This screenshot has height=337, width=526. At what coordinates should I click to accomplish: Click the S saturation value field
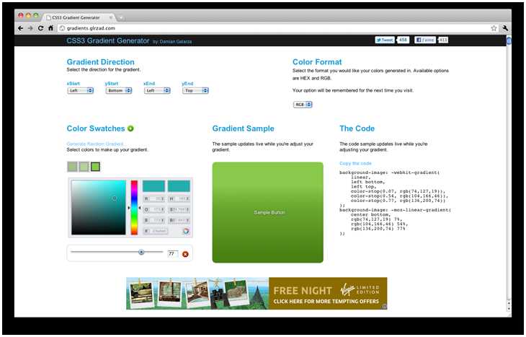pos(179,210)
